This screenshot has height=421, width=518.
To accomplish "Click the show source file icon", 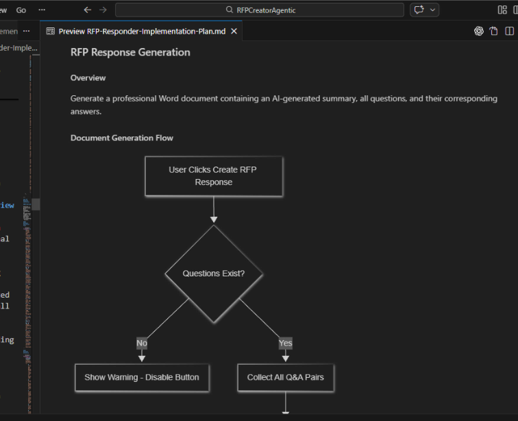I will click(x=493, y=32).
